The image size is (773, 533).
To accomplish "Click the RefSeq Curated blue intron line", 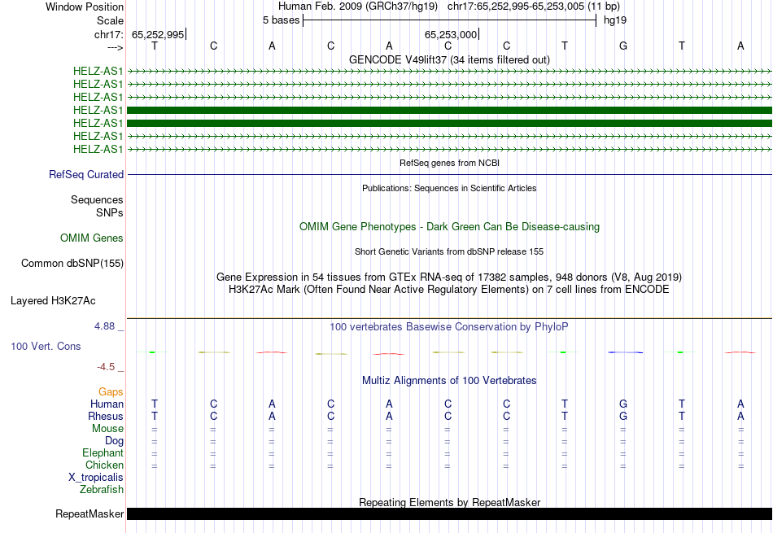I will (449, 174).
